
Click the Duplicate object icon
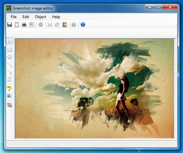point(57,25)
